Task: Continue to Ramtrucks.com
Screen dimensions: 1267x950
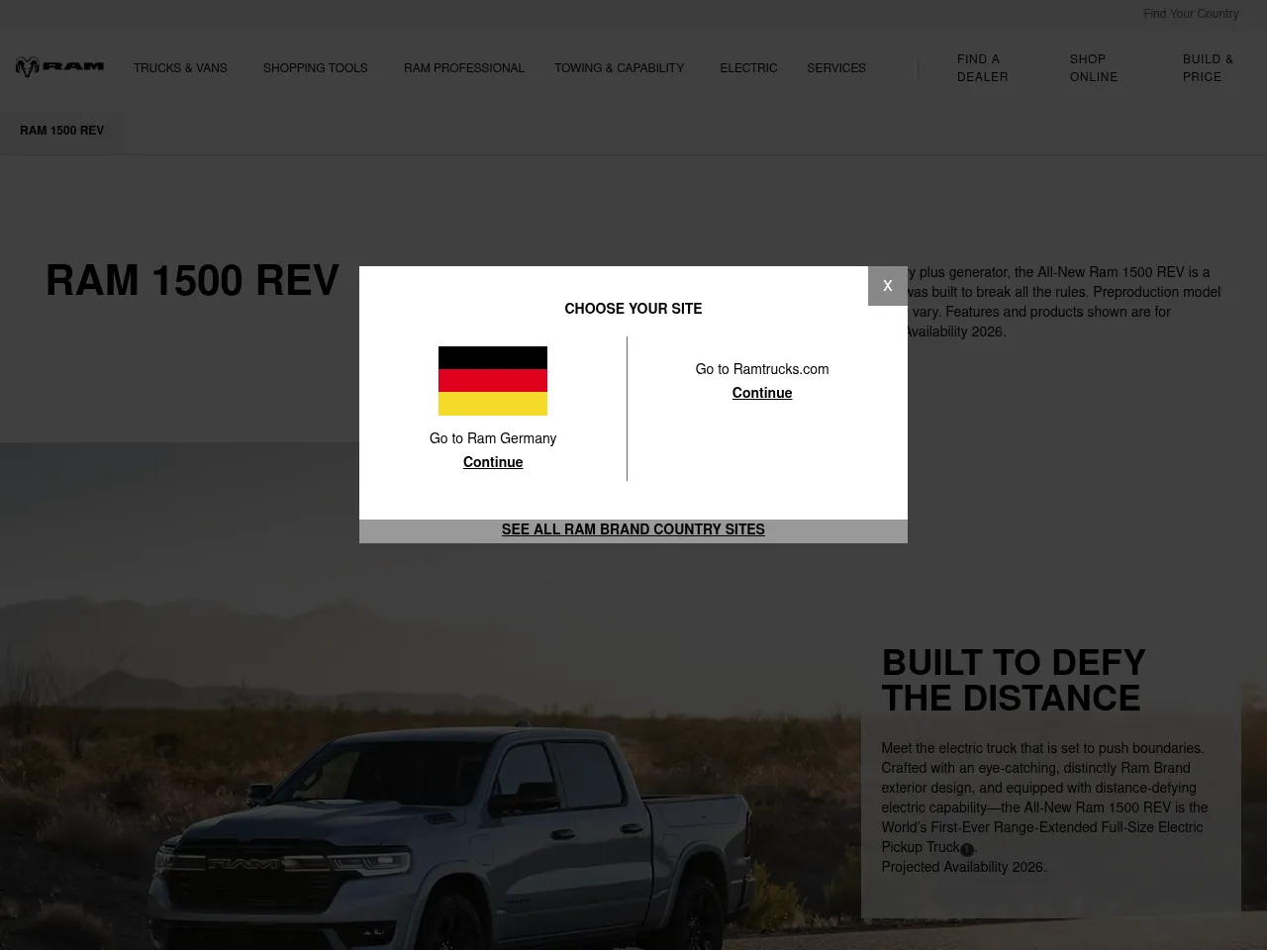Action: (x=762, y=393)
